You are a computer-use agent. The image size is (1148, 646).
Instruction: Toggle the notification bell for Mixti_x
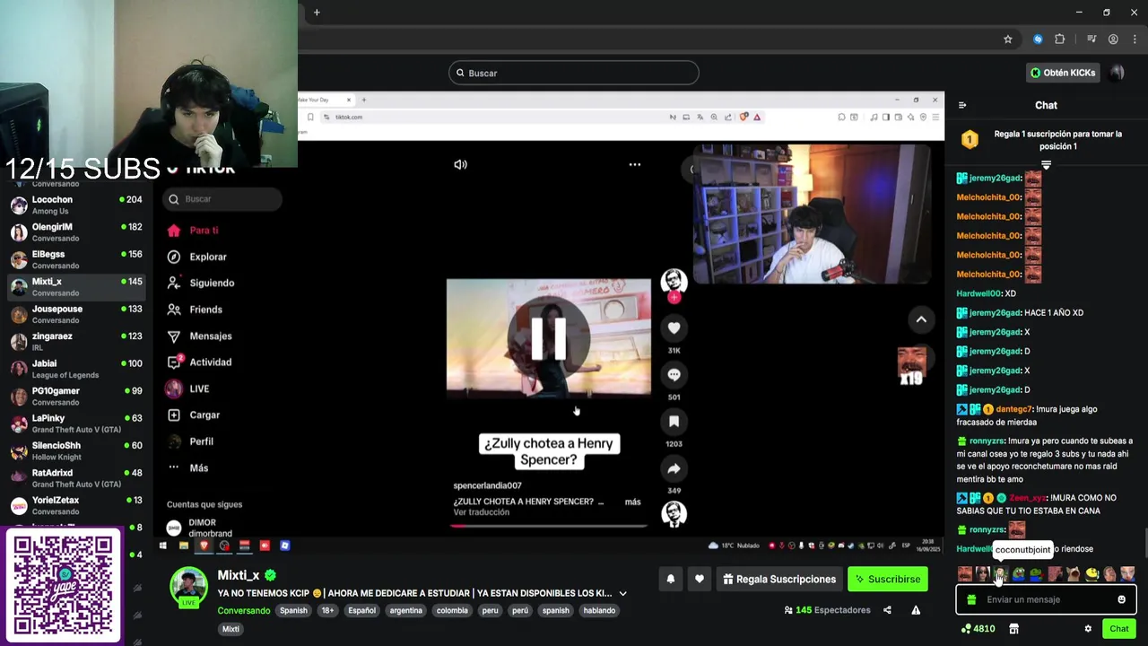[670, 579]
